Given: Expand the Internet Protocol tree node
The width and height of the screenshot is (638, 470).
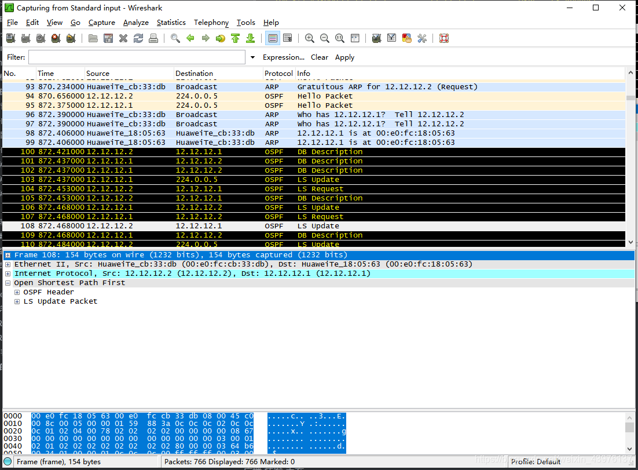Looking at the screenshot, I should click(x=8, y=274).
